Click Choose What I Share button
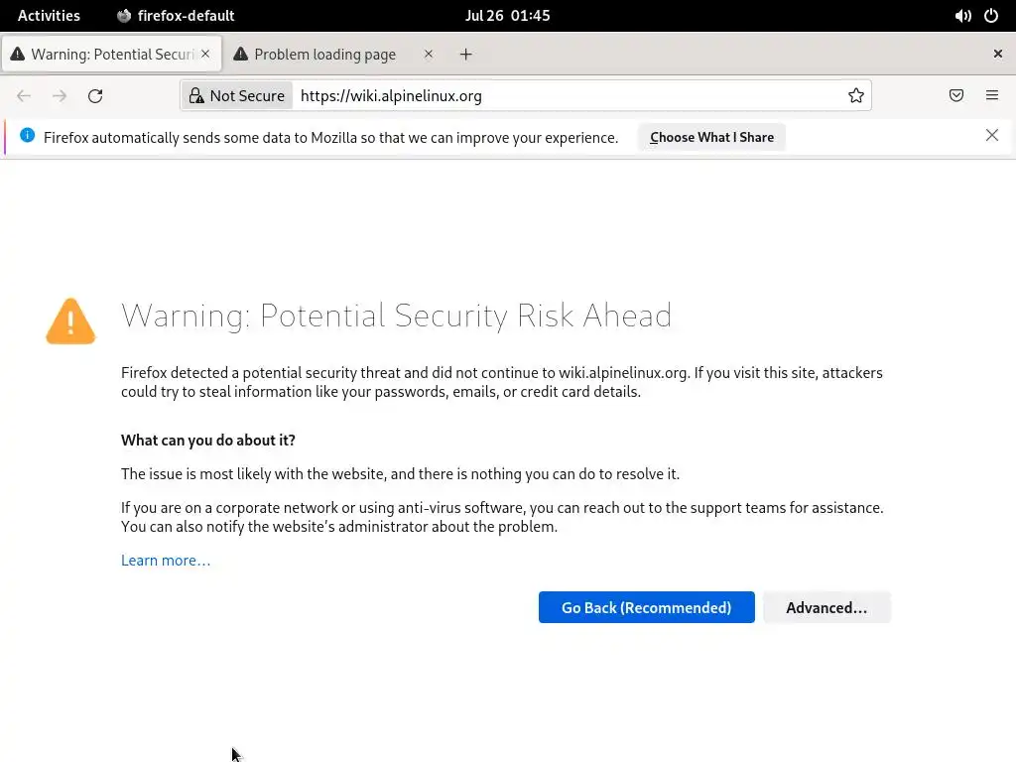The height and width of the screenshot is (762, 1016). point(711,137)
